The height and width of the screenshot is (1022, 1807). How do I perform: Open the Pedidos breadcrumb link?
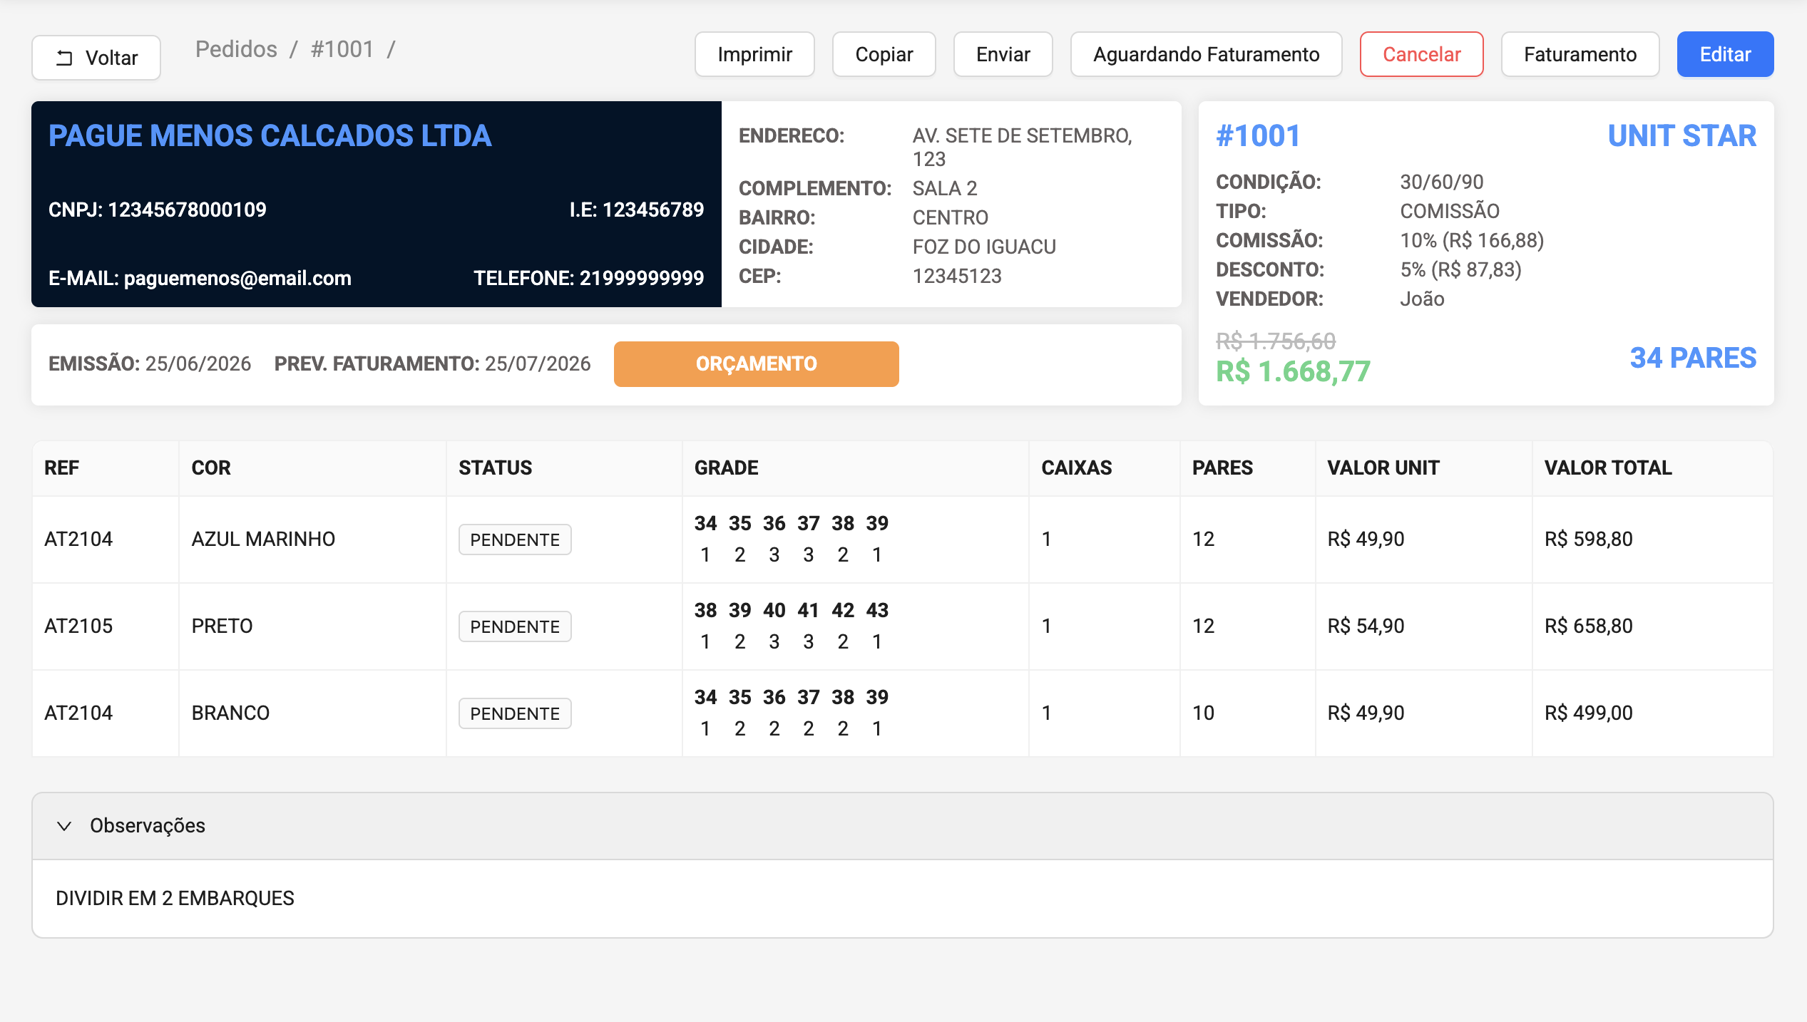236,49
